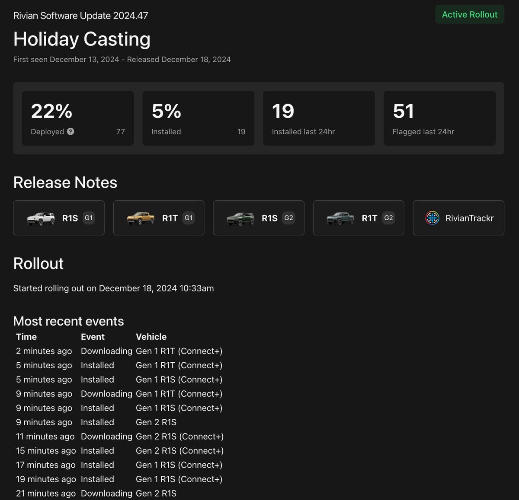Viewport: 519px width, 500px height.
Task: Click the Deployed help question-mark icon
Action: coord(70,132)
